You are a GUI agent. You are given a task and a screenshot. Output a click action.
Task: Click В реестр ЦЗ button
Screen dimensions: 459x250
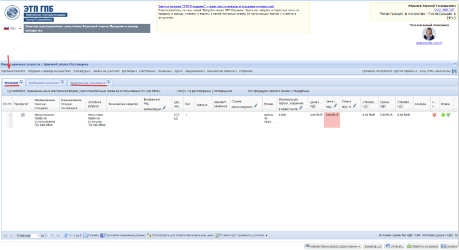[x=372, y=247]
